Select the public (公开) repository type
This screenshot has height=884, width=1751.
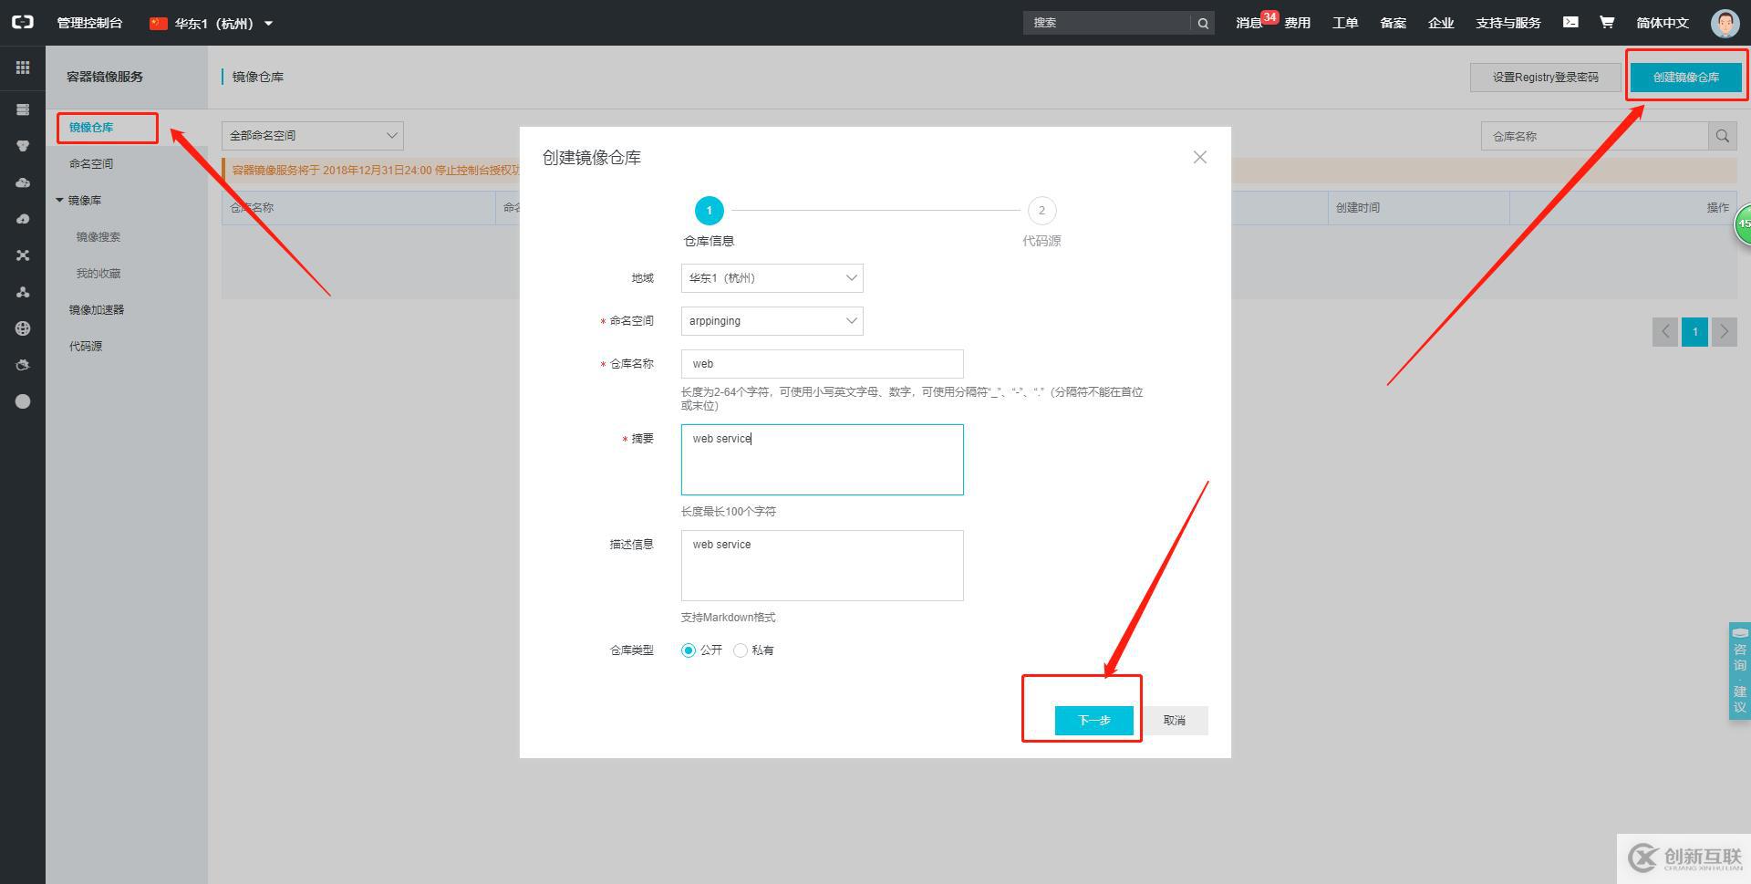(689, 650)
